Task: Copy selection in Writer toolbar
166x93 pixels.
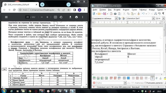Action: (128, 14)
